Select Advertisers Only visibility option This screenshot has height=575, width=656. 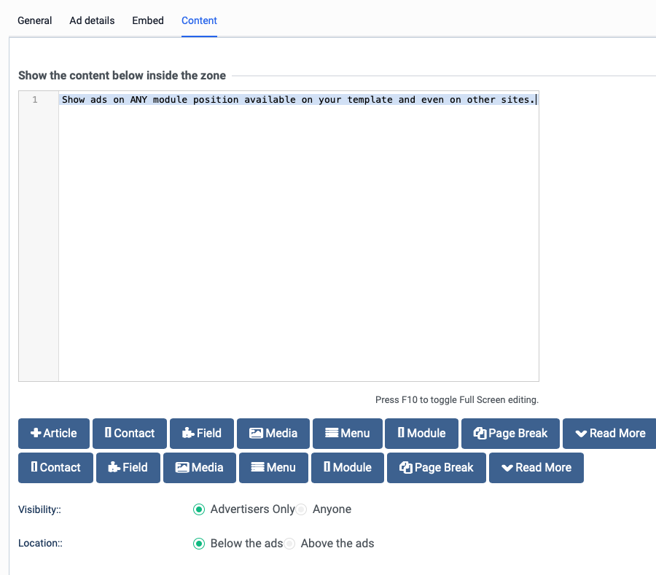coord(199,509)
